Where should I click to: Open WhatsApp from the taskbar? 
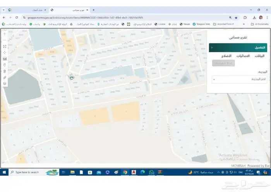151,172
